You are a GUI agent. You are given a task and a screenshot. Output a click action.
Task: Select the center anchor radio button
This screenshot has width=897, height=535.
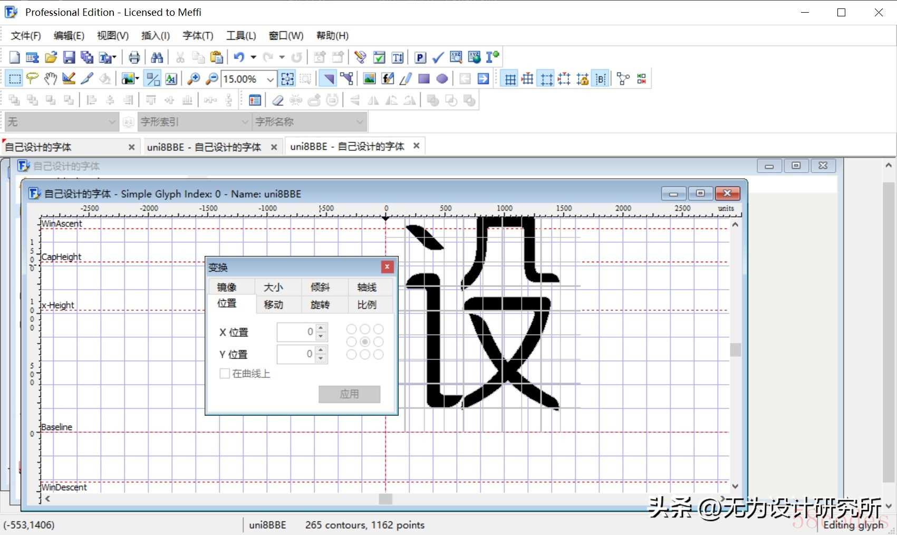click(364, 342)
